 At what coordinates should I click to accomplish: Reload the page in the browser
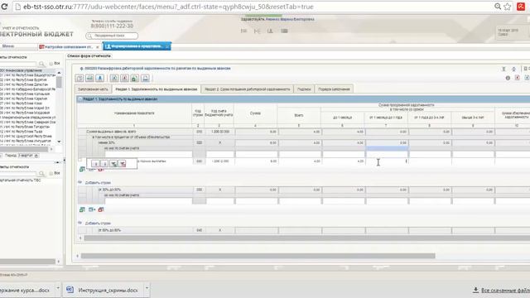coord(4,7)
